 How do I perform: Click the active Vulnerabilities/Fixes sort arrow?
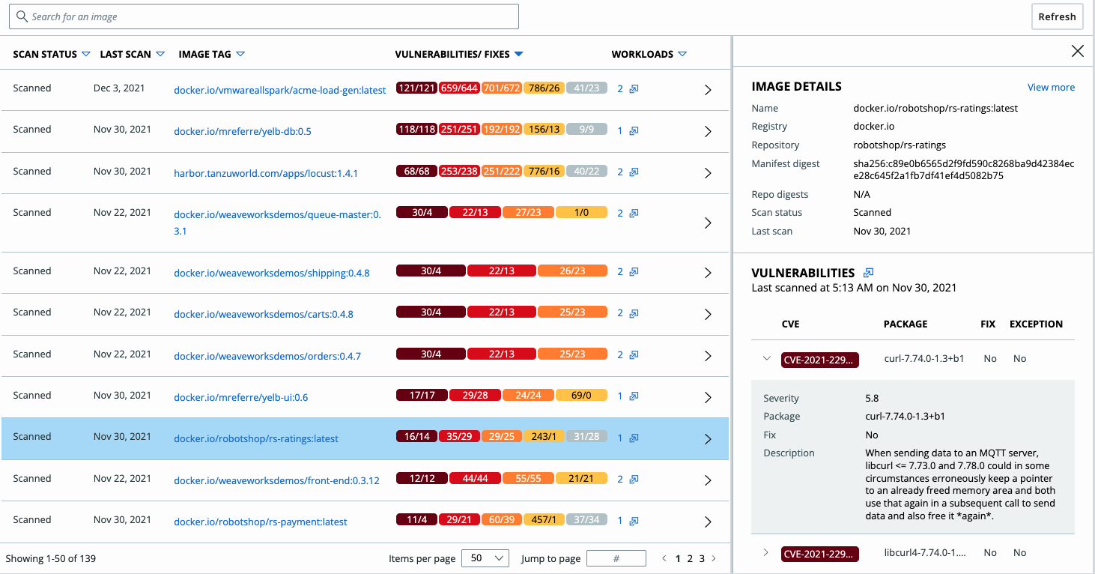click(518, 54)
